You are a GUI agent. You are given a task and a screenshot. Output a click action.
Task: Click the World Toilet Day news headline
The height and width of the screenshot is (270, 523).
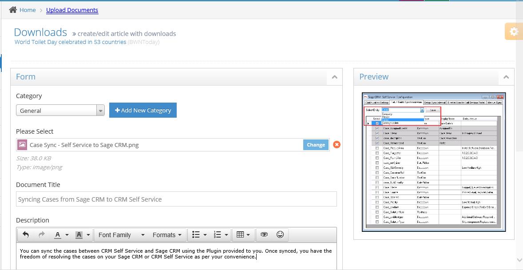click(71, 42)
